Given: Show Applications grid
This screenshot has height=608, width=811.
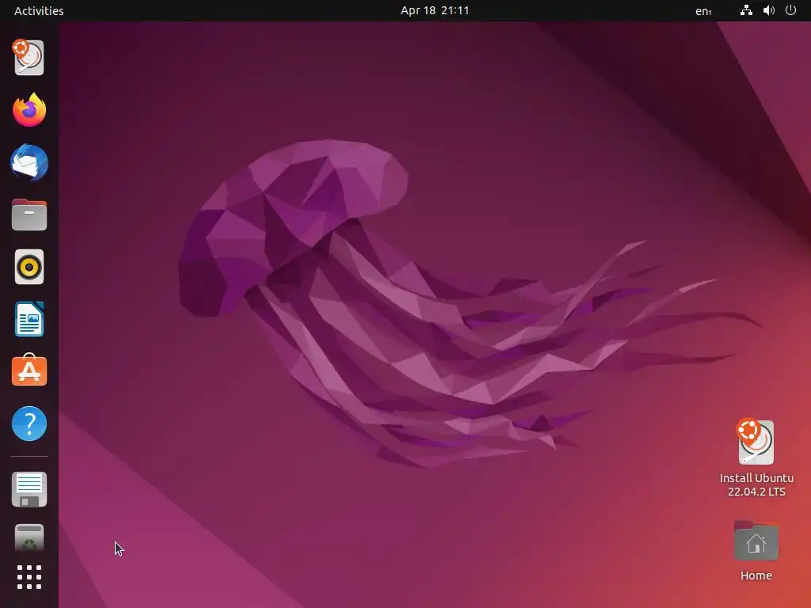Looking at the screenshot, I should 29,577.
